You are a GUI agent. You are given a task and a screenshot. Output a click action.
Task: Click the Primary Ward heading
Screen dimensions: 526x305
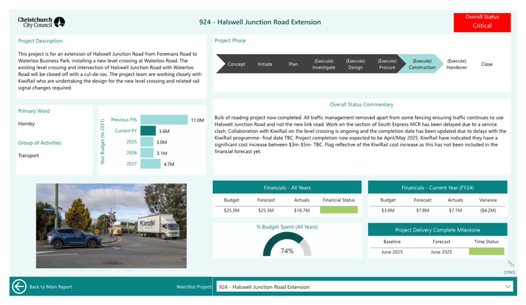click(x=34, y=111)
